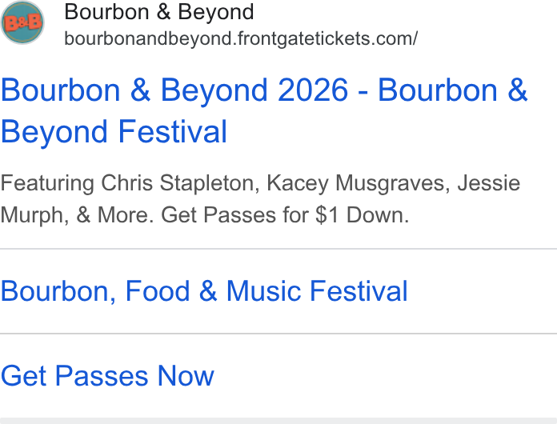Screen dimensions: 557x424
Task: Click the Bourbon & Beyond site name
Action: [159, 12]
